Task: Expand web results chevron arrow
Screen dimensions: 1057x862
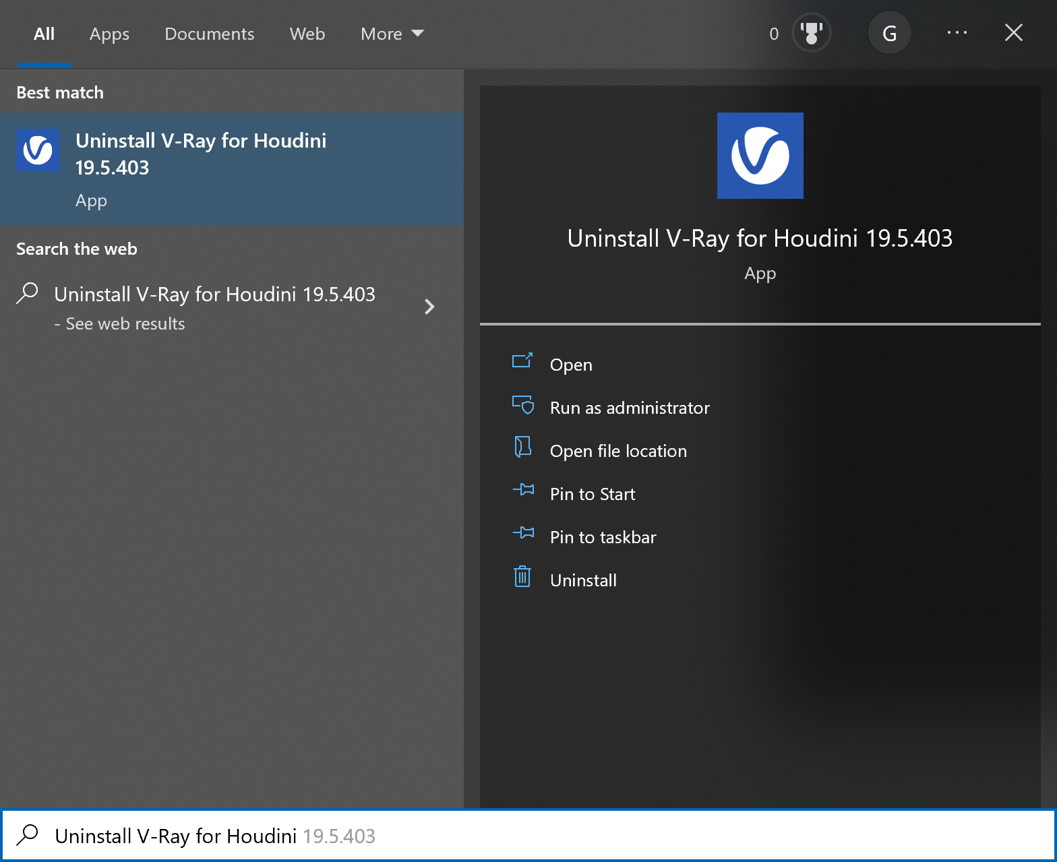Action: point(429,307)
